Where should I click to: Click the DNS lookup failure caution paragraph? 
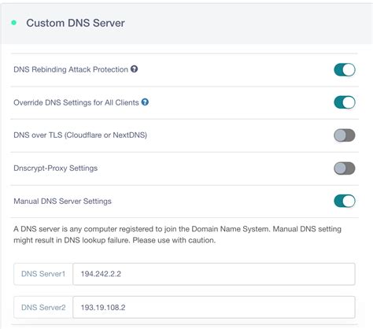coord(177,235)
